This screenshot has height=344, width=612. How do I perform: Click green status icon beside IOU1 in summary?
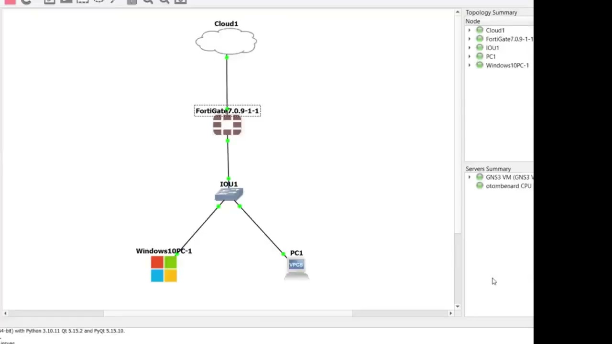click(x=480, y=47)
